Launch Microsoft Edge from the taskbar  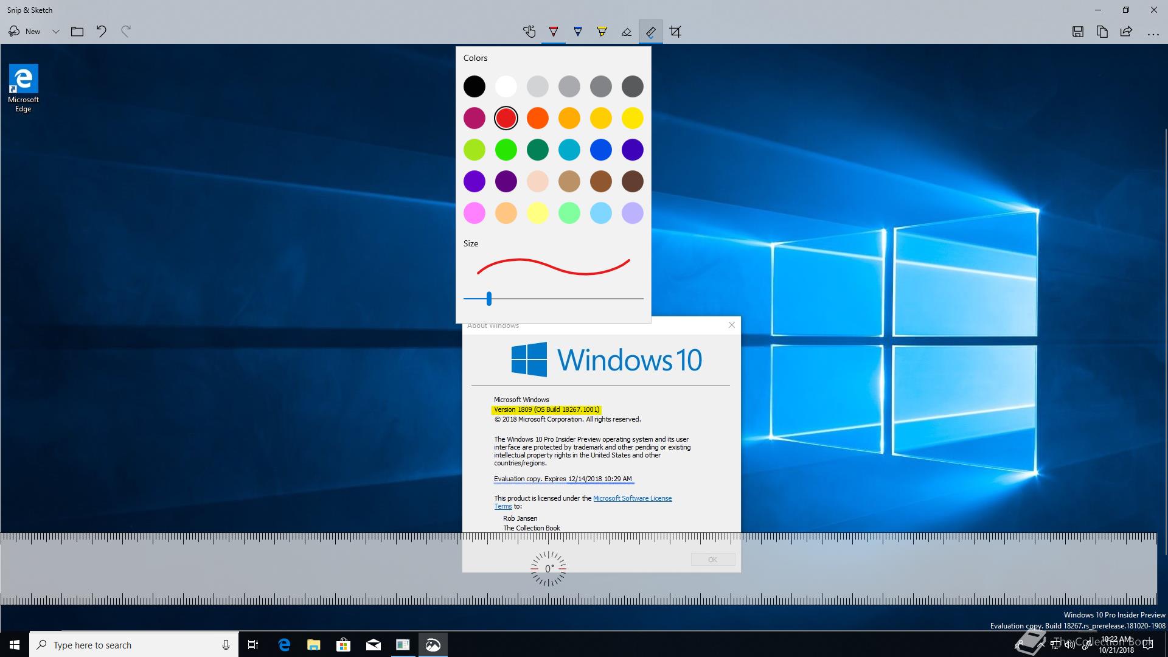tap(284, 645)
